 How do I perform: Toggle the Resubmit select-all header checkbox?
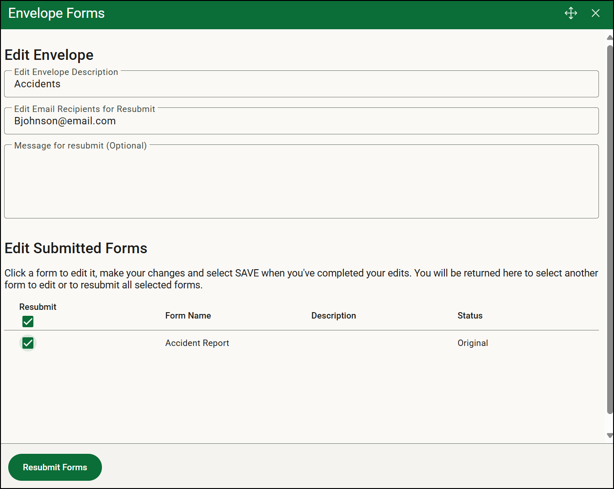[x=28, y=322]
